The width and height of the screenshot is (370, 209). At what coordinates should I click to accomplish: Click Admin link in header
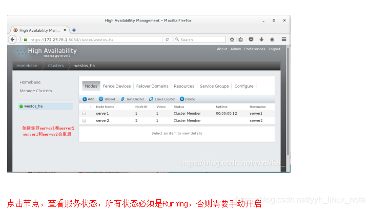(x=236, y=49)
